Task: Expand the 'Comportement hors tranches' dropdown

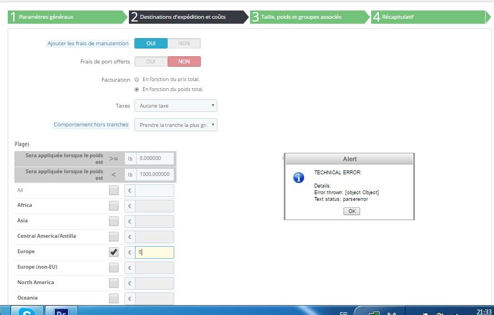Action: [x=176, y=125]
